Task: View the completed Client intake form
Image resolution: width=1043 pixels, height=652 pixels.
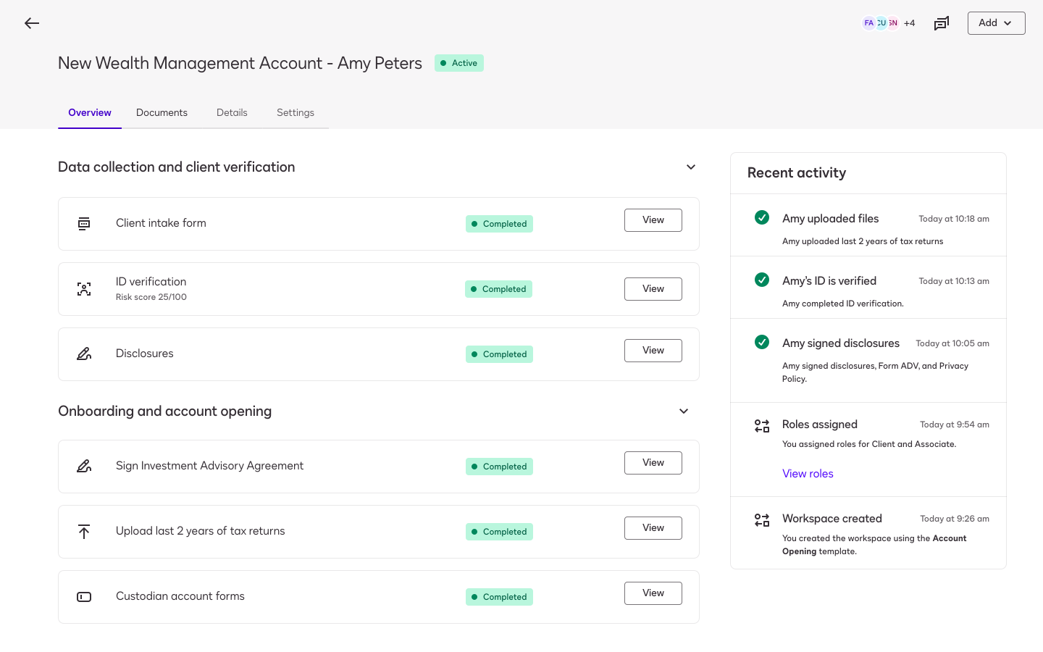Action: tap(653, 220)
